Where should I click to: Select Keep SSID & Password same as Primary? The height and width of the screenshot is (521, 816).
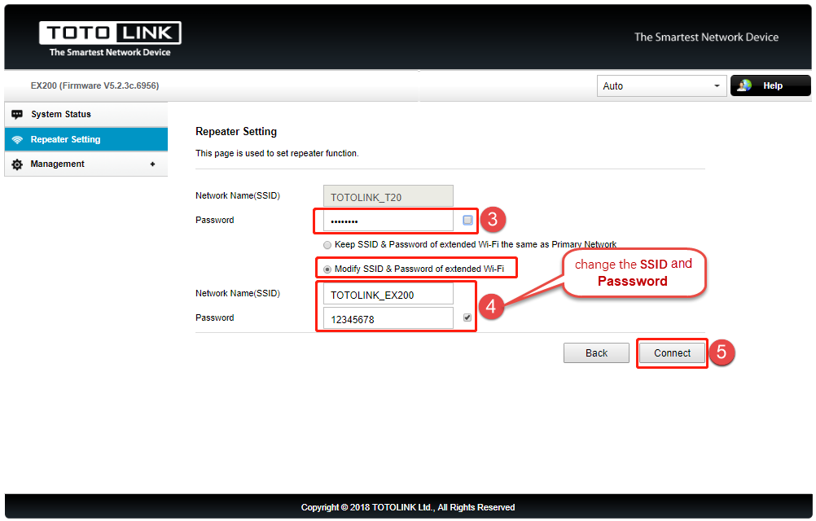(327, 245)
